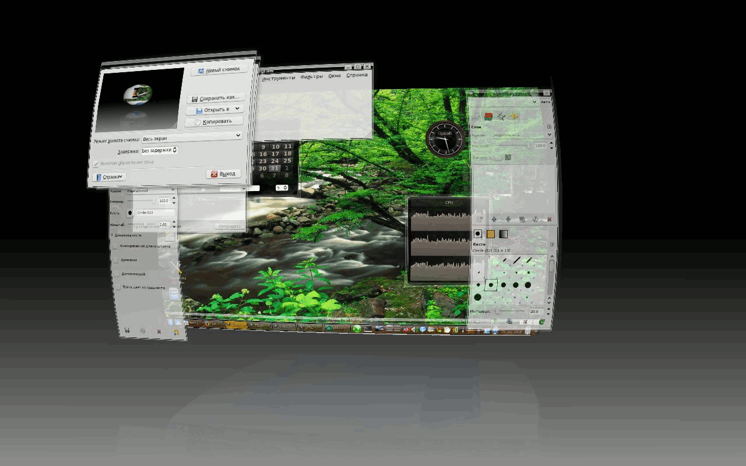The image size is (746, 466).
Task: Select day 17 in the calendar widget
Action: (x=275, y=154)
